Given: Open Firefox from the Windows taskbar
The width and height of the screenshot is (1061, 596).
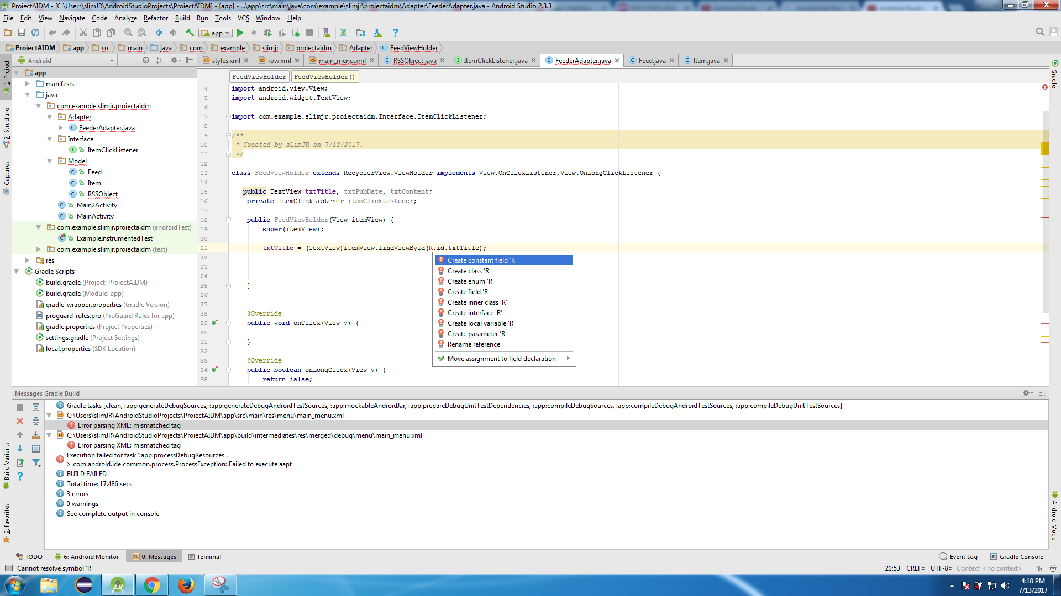Looking at the screenshot, I should (186, 585).
